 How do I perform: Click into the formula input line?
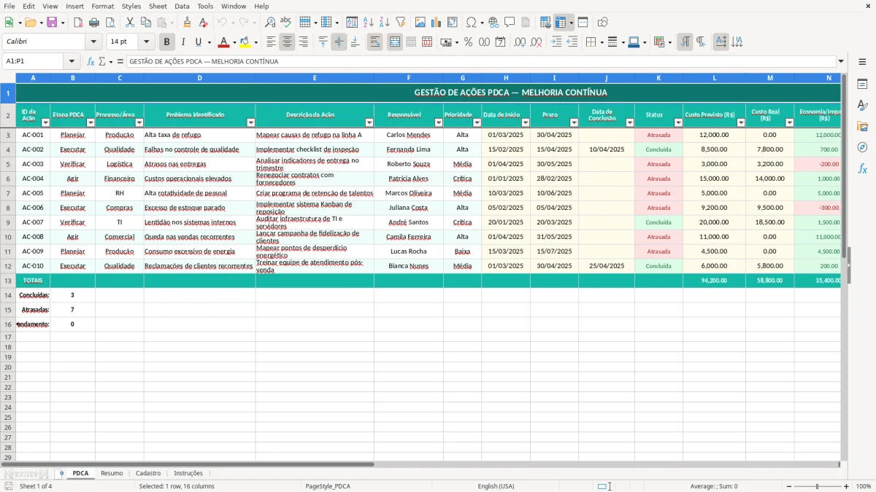(481, 61)
